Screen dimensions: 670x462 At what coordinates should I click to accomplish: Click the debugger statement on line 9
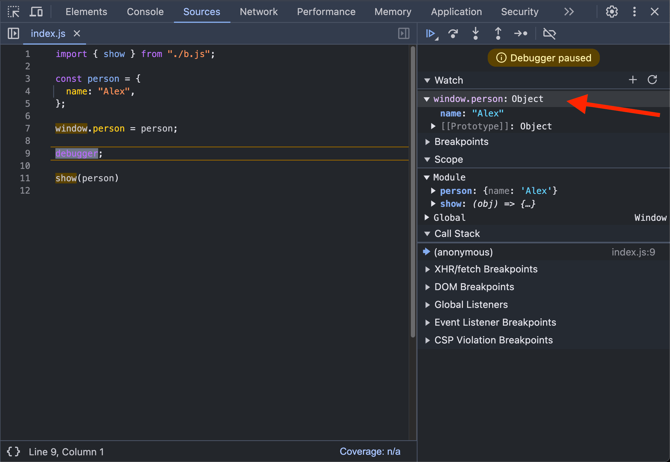point(79,154)
